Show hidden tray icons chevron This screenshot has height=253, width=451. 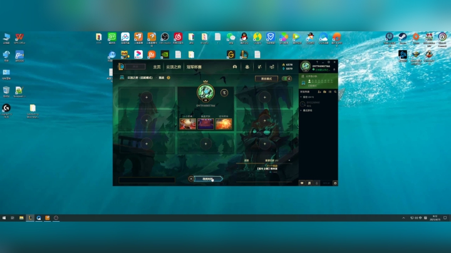(x=403, y=218)
